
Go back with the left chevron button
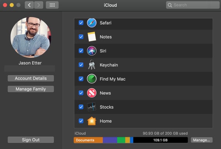(x=29, y=5)
